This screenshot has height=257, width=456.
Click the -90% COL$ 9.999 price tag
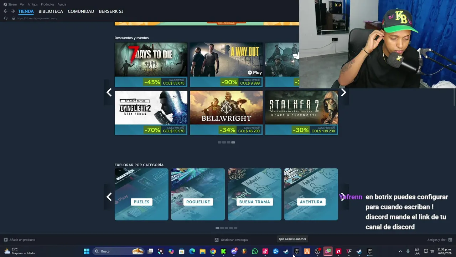coord(241,82)
